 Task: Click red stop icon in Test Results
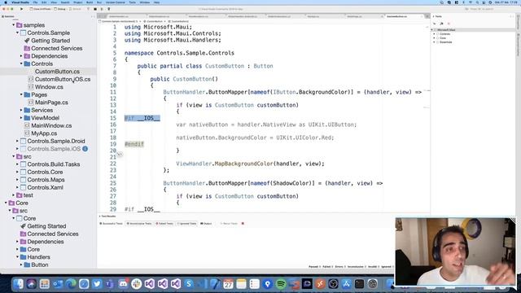tap(243, 224)
